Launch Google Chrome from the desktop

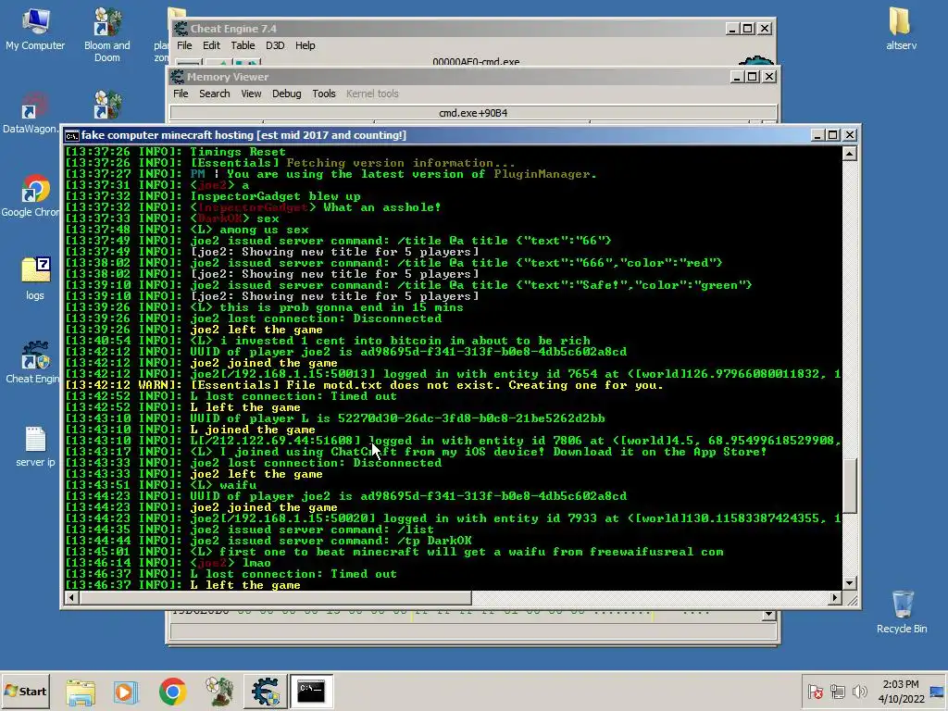[31, 196]
